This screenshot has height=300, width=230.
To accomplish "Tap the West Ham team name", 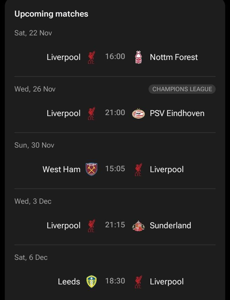I will [x=61, y=169].
